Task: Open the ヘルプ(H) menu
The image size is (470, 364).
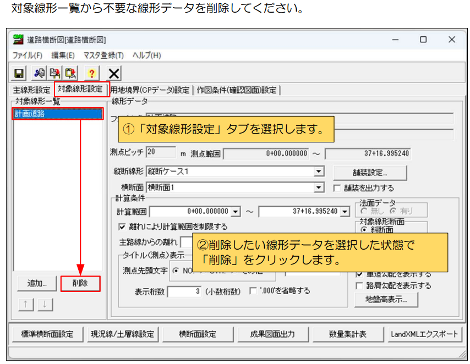Action: point(146,56)
